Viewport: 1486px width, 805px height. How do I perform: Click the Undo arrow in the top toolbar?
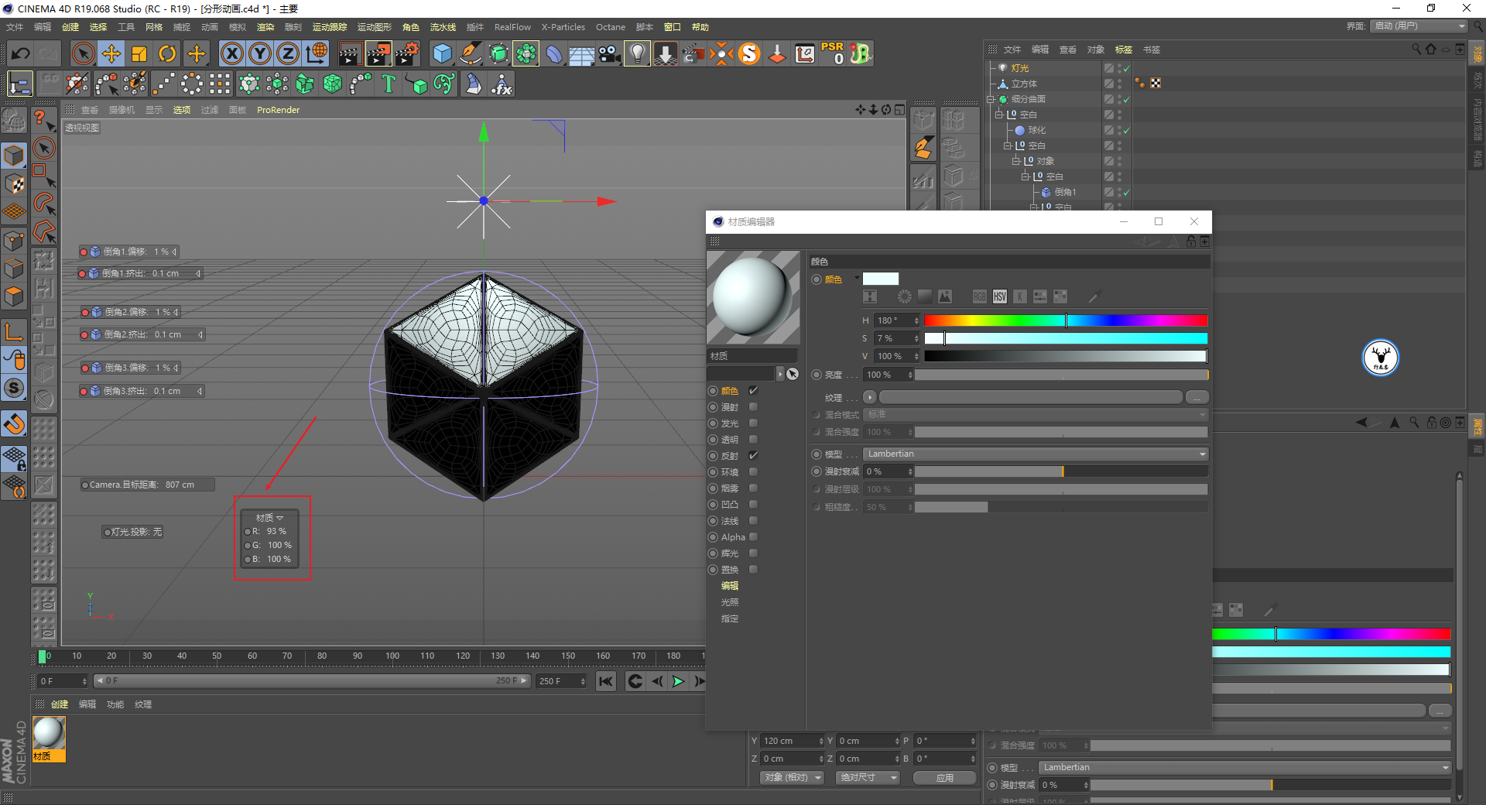tap(21, 53)
